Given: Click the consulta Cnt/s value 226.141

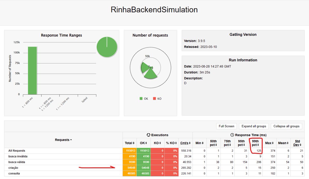Looking at the screenshot, I should (x=186, y=173).
